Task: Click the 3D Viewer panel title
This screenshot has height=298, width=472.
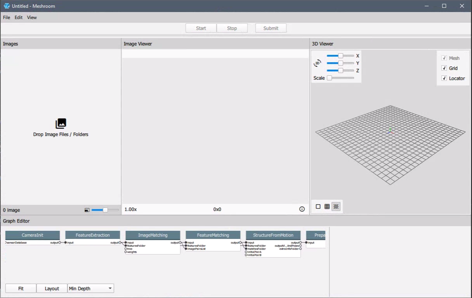Action: 322,44
